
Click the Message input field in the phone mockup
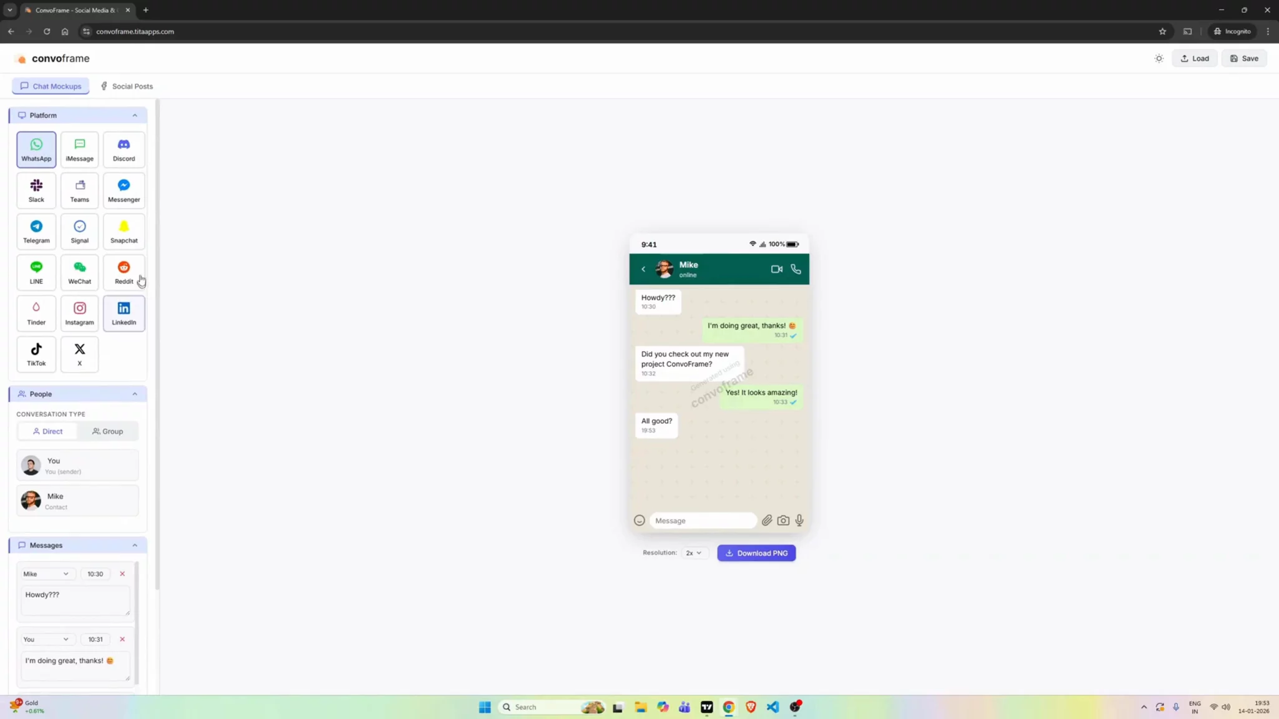pos(702,520)
